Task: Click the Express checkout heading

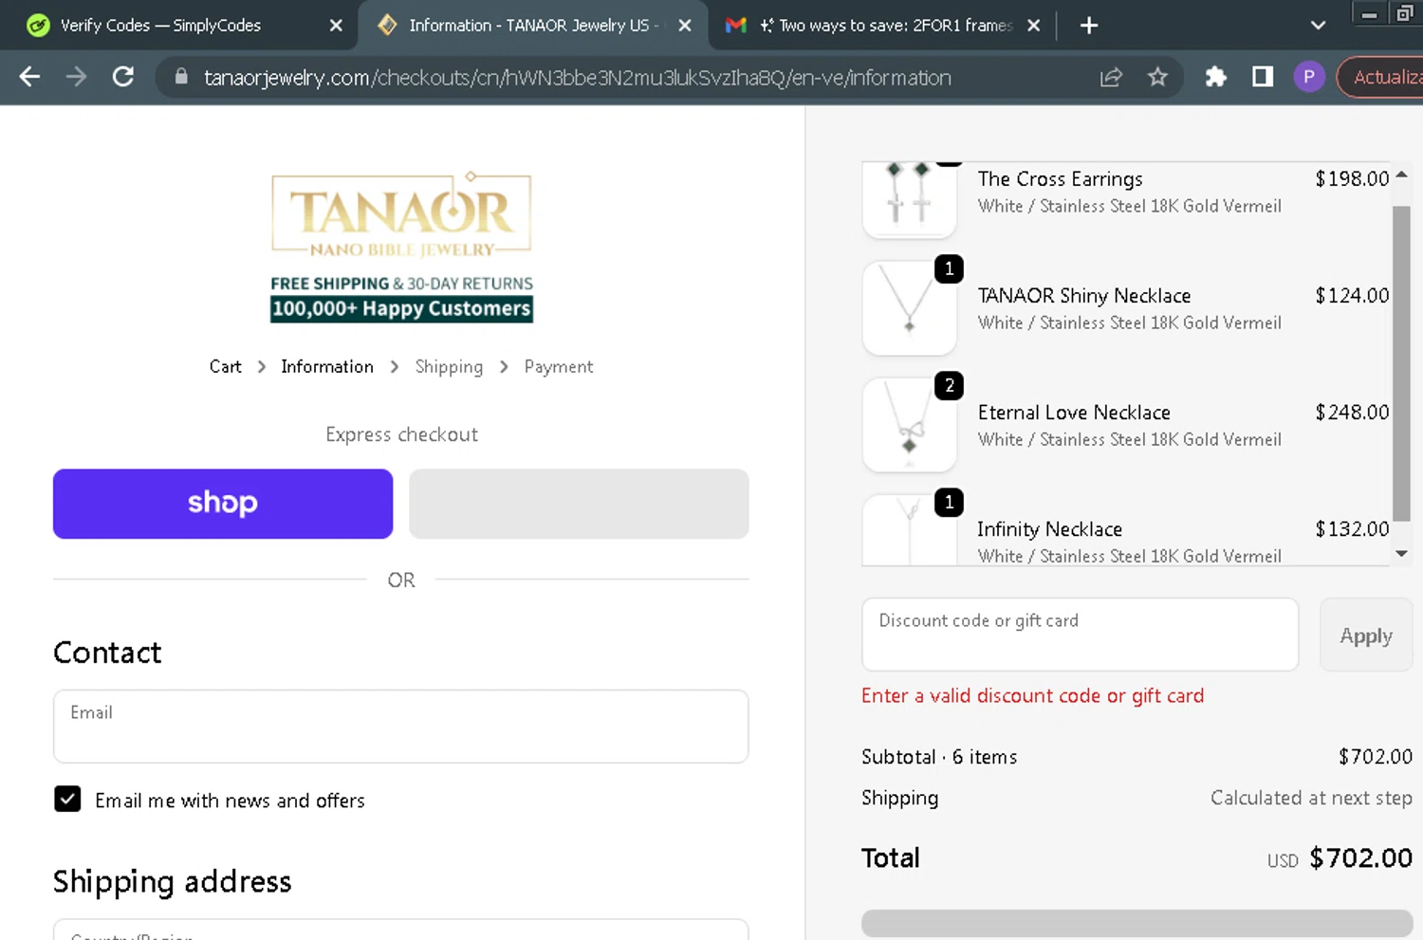Action: coord(401,434)
